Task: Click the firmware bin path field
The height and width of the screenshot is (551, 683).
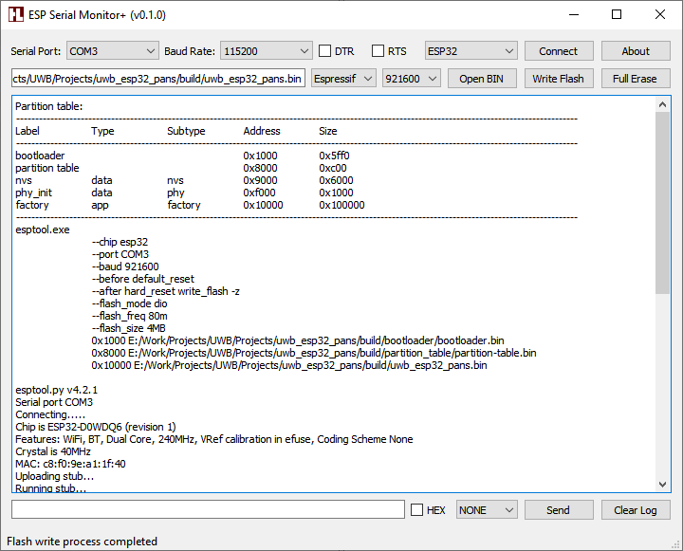Action: (158, 79)
